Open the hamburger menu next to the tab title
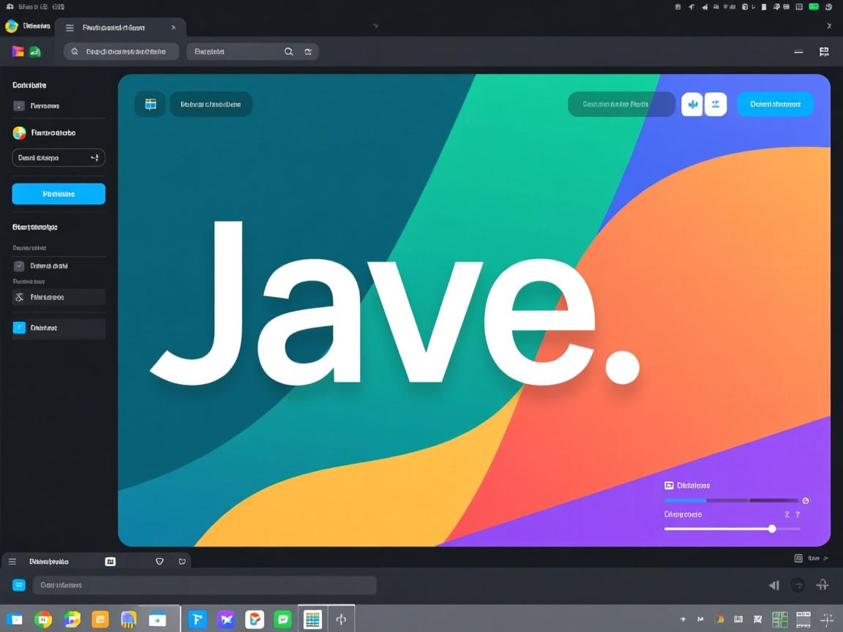Viewport: 843px width, 632px height. point(69,27)
